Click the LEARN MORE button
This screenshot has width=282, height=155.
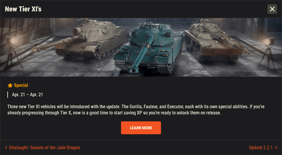point(141,128)
